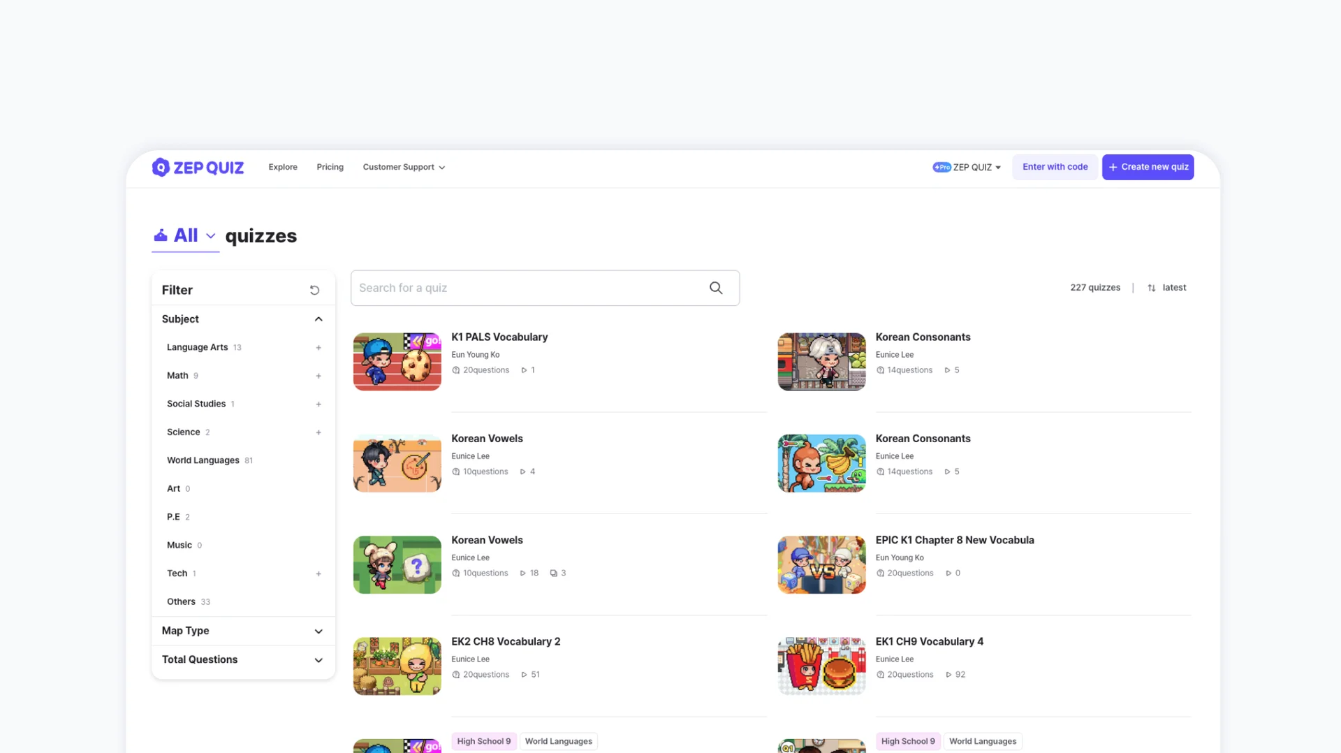Screen dimensions: 1341x753
Task: Click the 227 quizzes count text
Action: (1095, 288)
